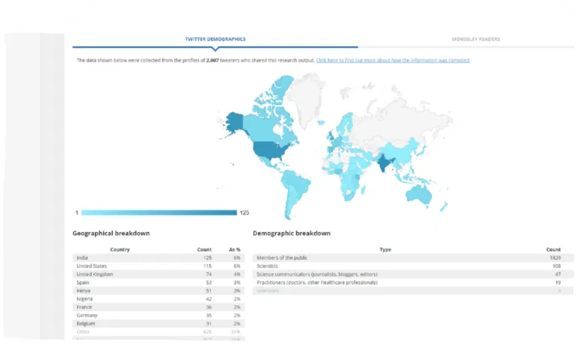Image resolution: width=579 pixels, height=345 pixels.
Task: Click the Geographical breakdown heading
Action: (111, 234)
